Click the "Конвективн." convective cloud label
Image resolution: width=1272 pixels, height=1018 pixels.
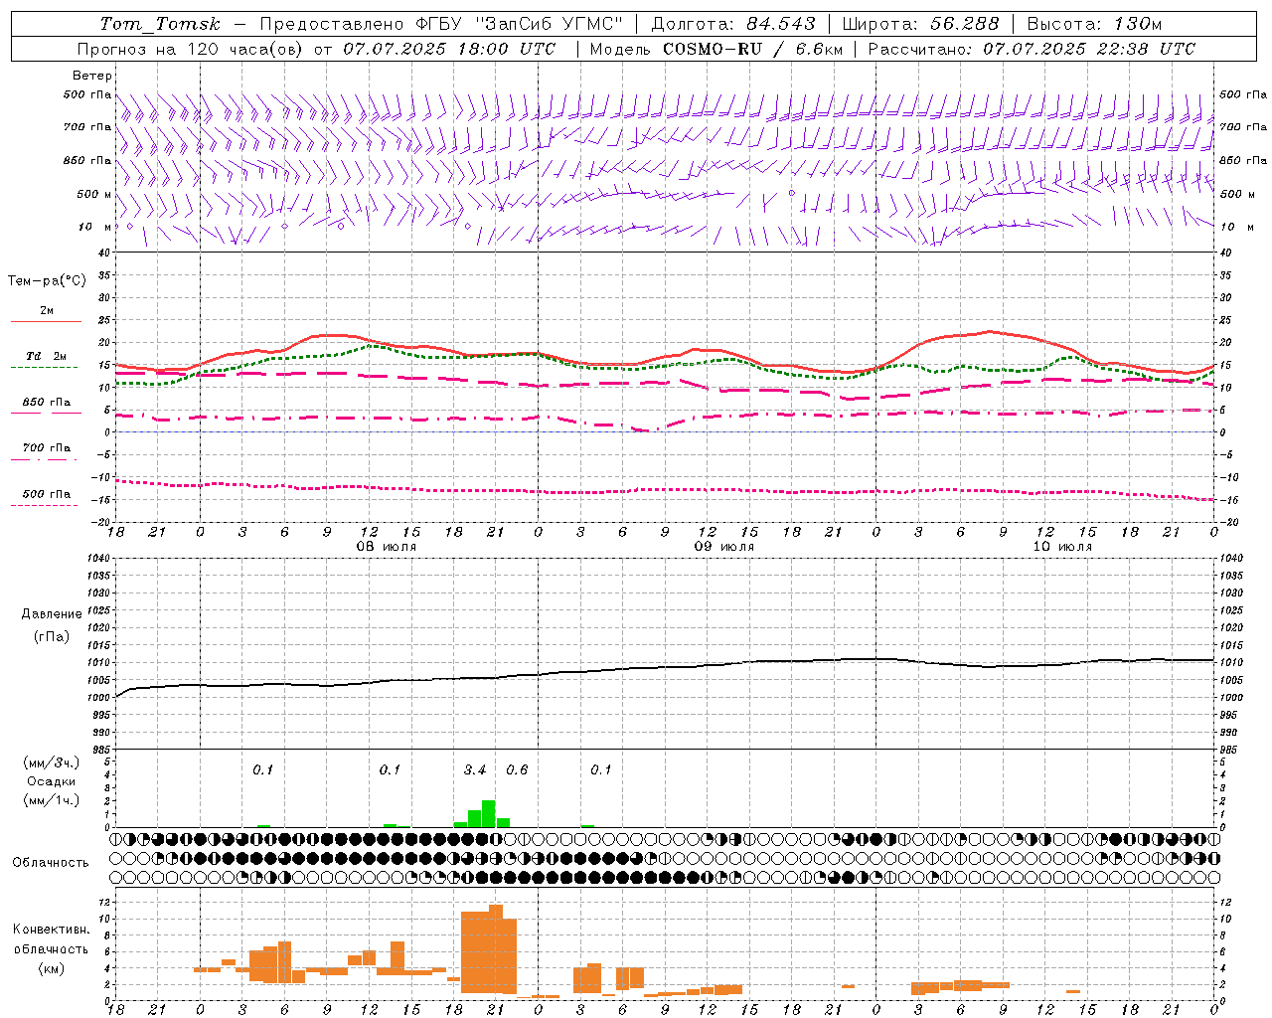(51, 930)
